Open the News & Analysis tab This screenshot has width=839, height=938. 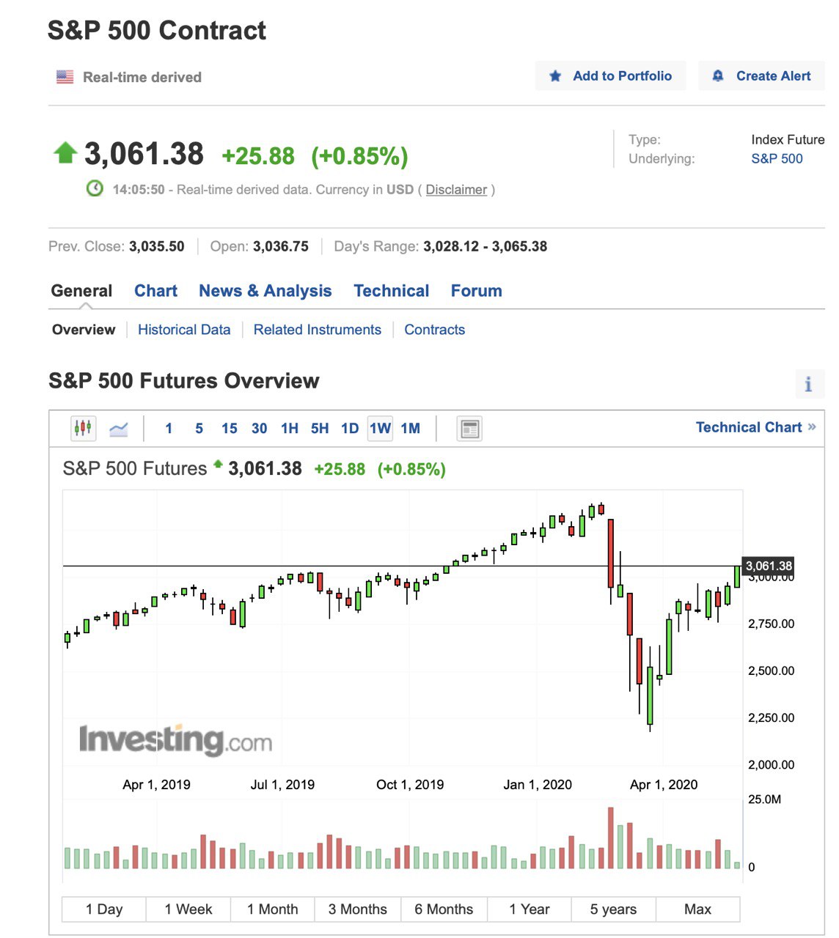[265, 291]
